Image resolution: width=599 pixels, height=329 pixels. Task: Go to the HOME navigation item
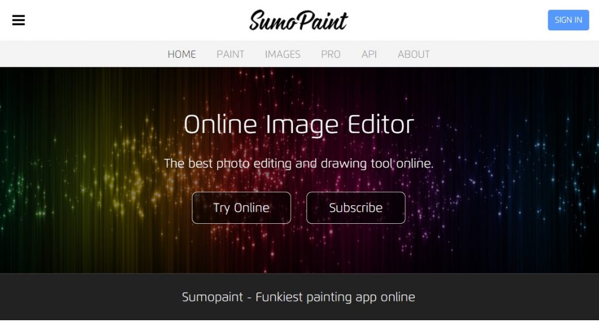pos(182,54)
